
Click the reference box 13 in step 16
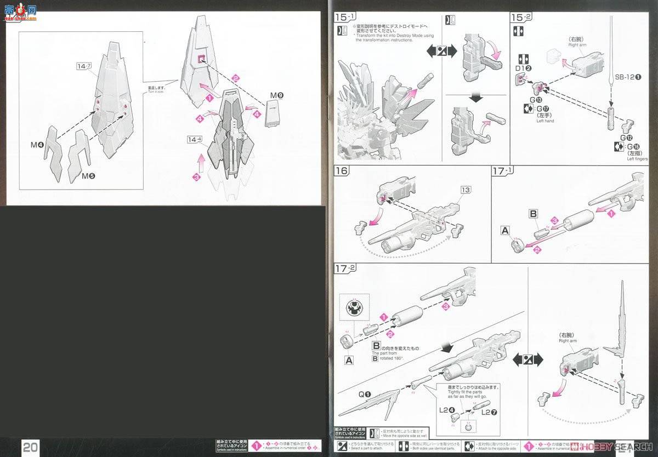point(466,190)
